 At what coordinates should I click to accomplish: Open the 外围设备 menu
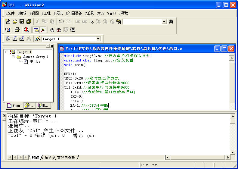tap(74, 13)
